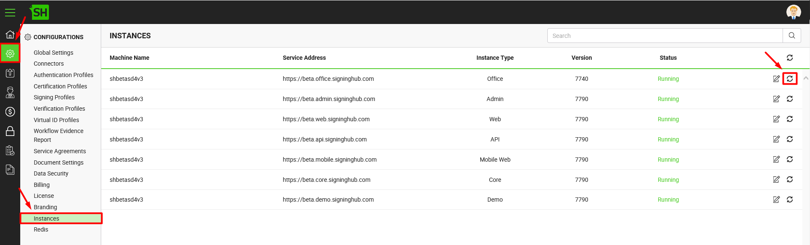Click the search magnifier button
Viewport: 810px width, 245px height.
792,36
